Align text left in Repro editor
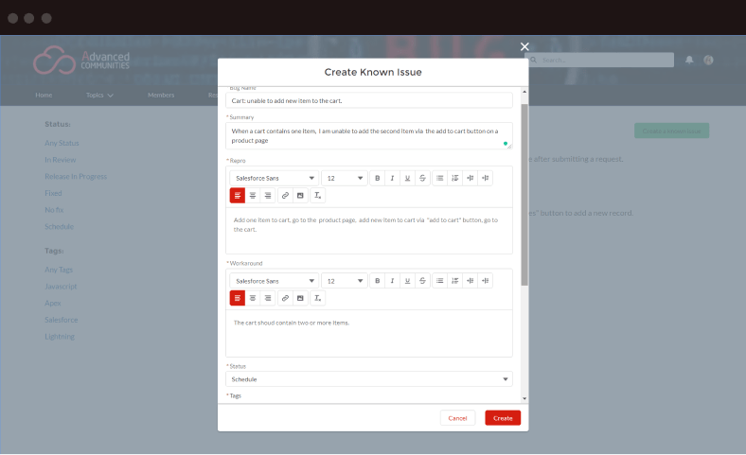746x455 pixels. coord(238,196)
